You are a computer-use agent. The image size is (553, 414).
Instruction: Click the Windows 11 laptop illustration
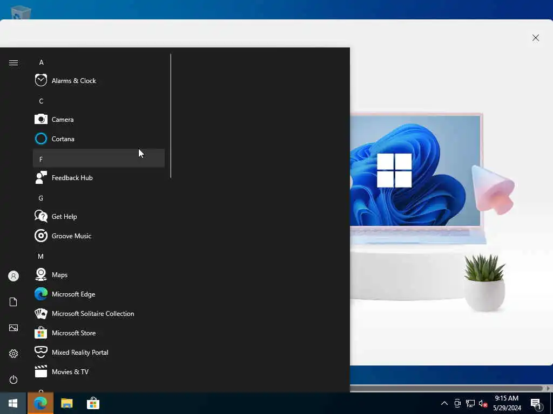[417, 178]
